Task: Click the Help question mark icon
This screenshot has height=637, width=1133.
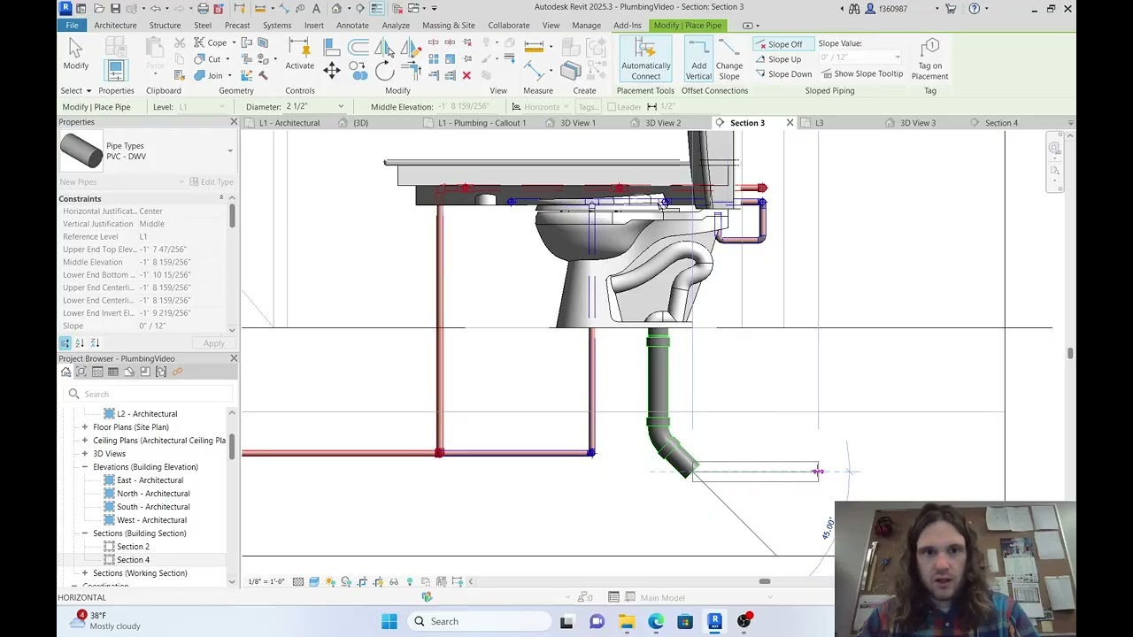Action: pos(975,9)
